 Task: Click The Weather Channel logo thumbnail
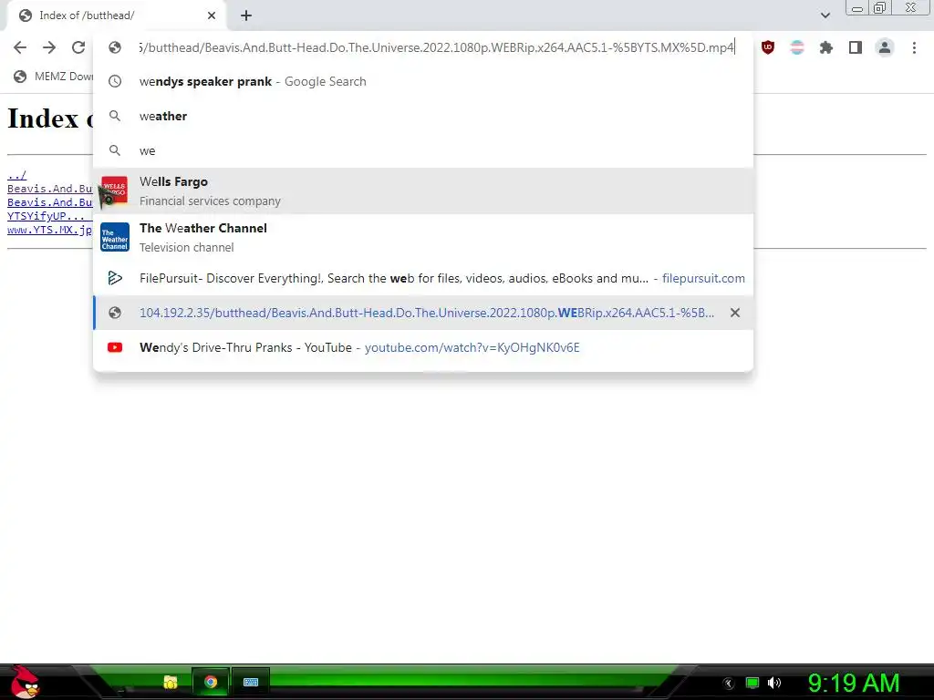coord(114,238)
